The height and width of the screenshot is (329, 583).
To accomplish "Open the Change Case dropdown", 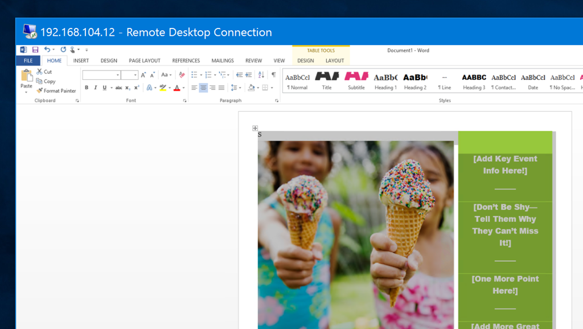I will tap(166, 75).
